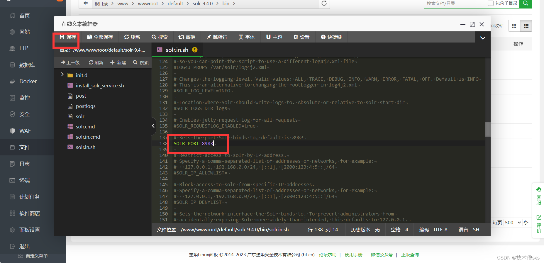Open Font settings in editor toolbar

point(247,37)
